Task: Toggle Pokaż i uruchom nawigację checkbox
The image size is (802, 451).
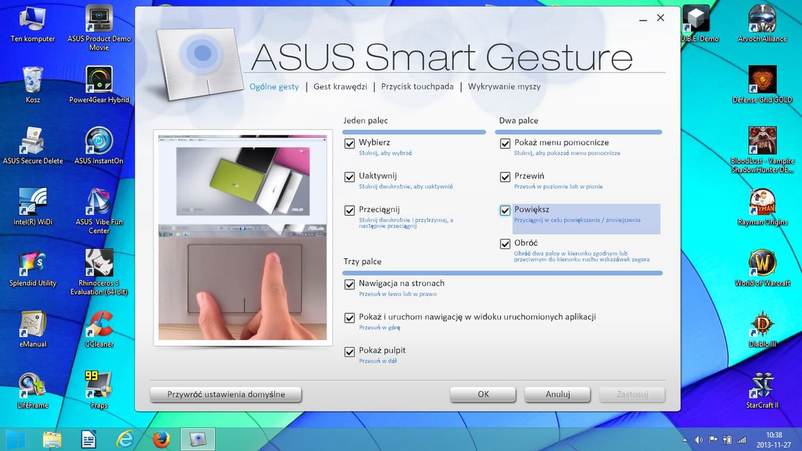Action: pos(350,318)
